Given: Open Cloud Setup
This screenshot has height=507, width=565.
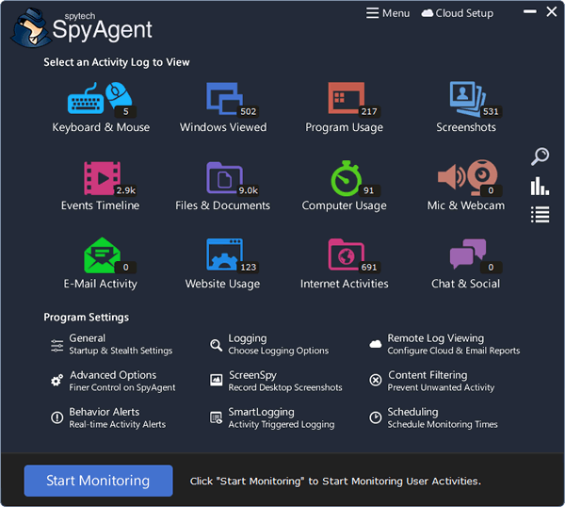Looking at the screenshot, I should click(458, 13).
